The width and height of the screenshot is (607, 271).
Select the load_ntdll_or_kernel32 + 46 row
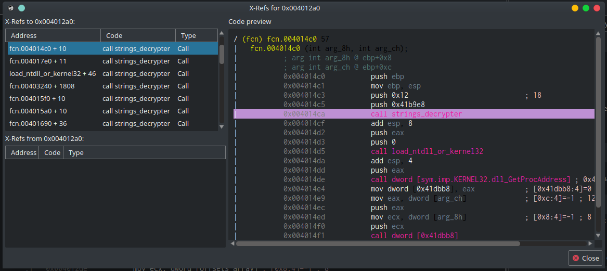[52, 73]
